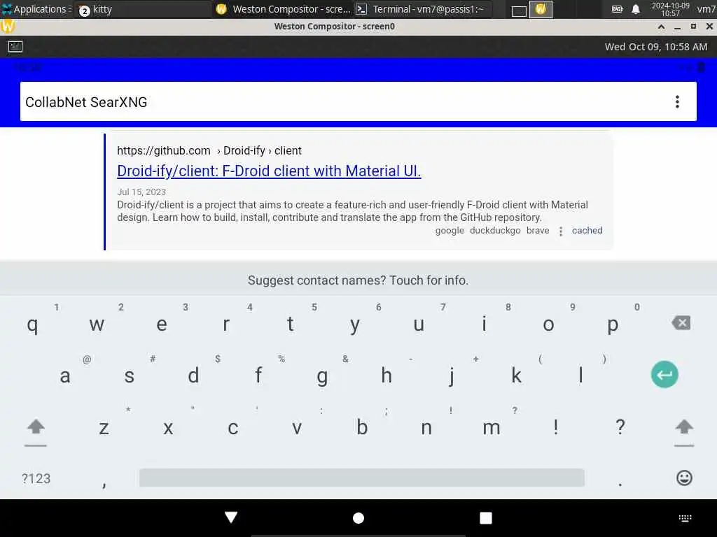Tap the a key
This screenshot has height=537, width=717.
point(65,375)
